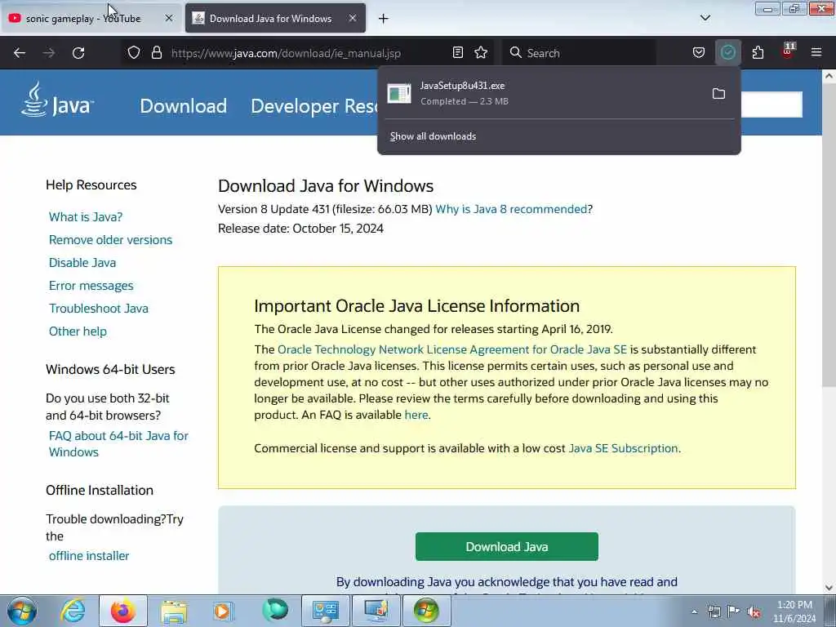
Task: Click the green Download Java button
Action: pyautogui.click(x=506, y=546)
